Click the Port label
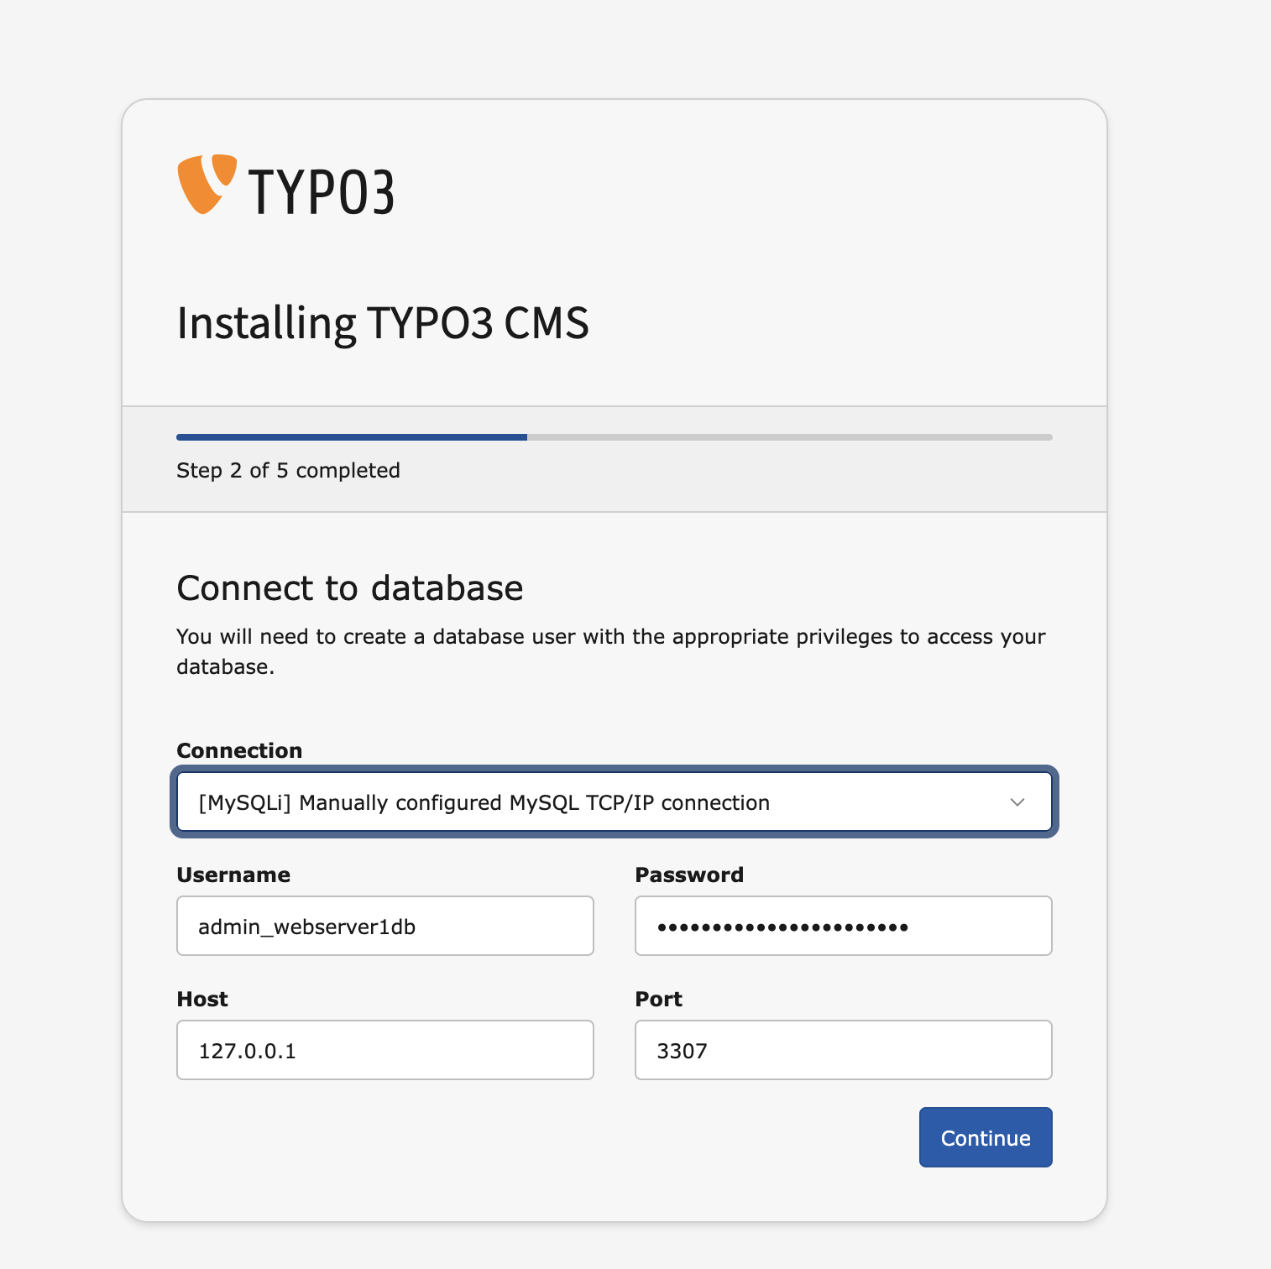The image size is (1271, 1269). click(x=658, y=999)
